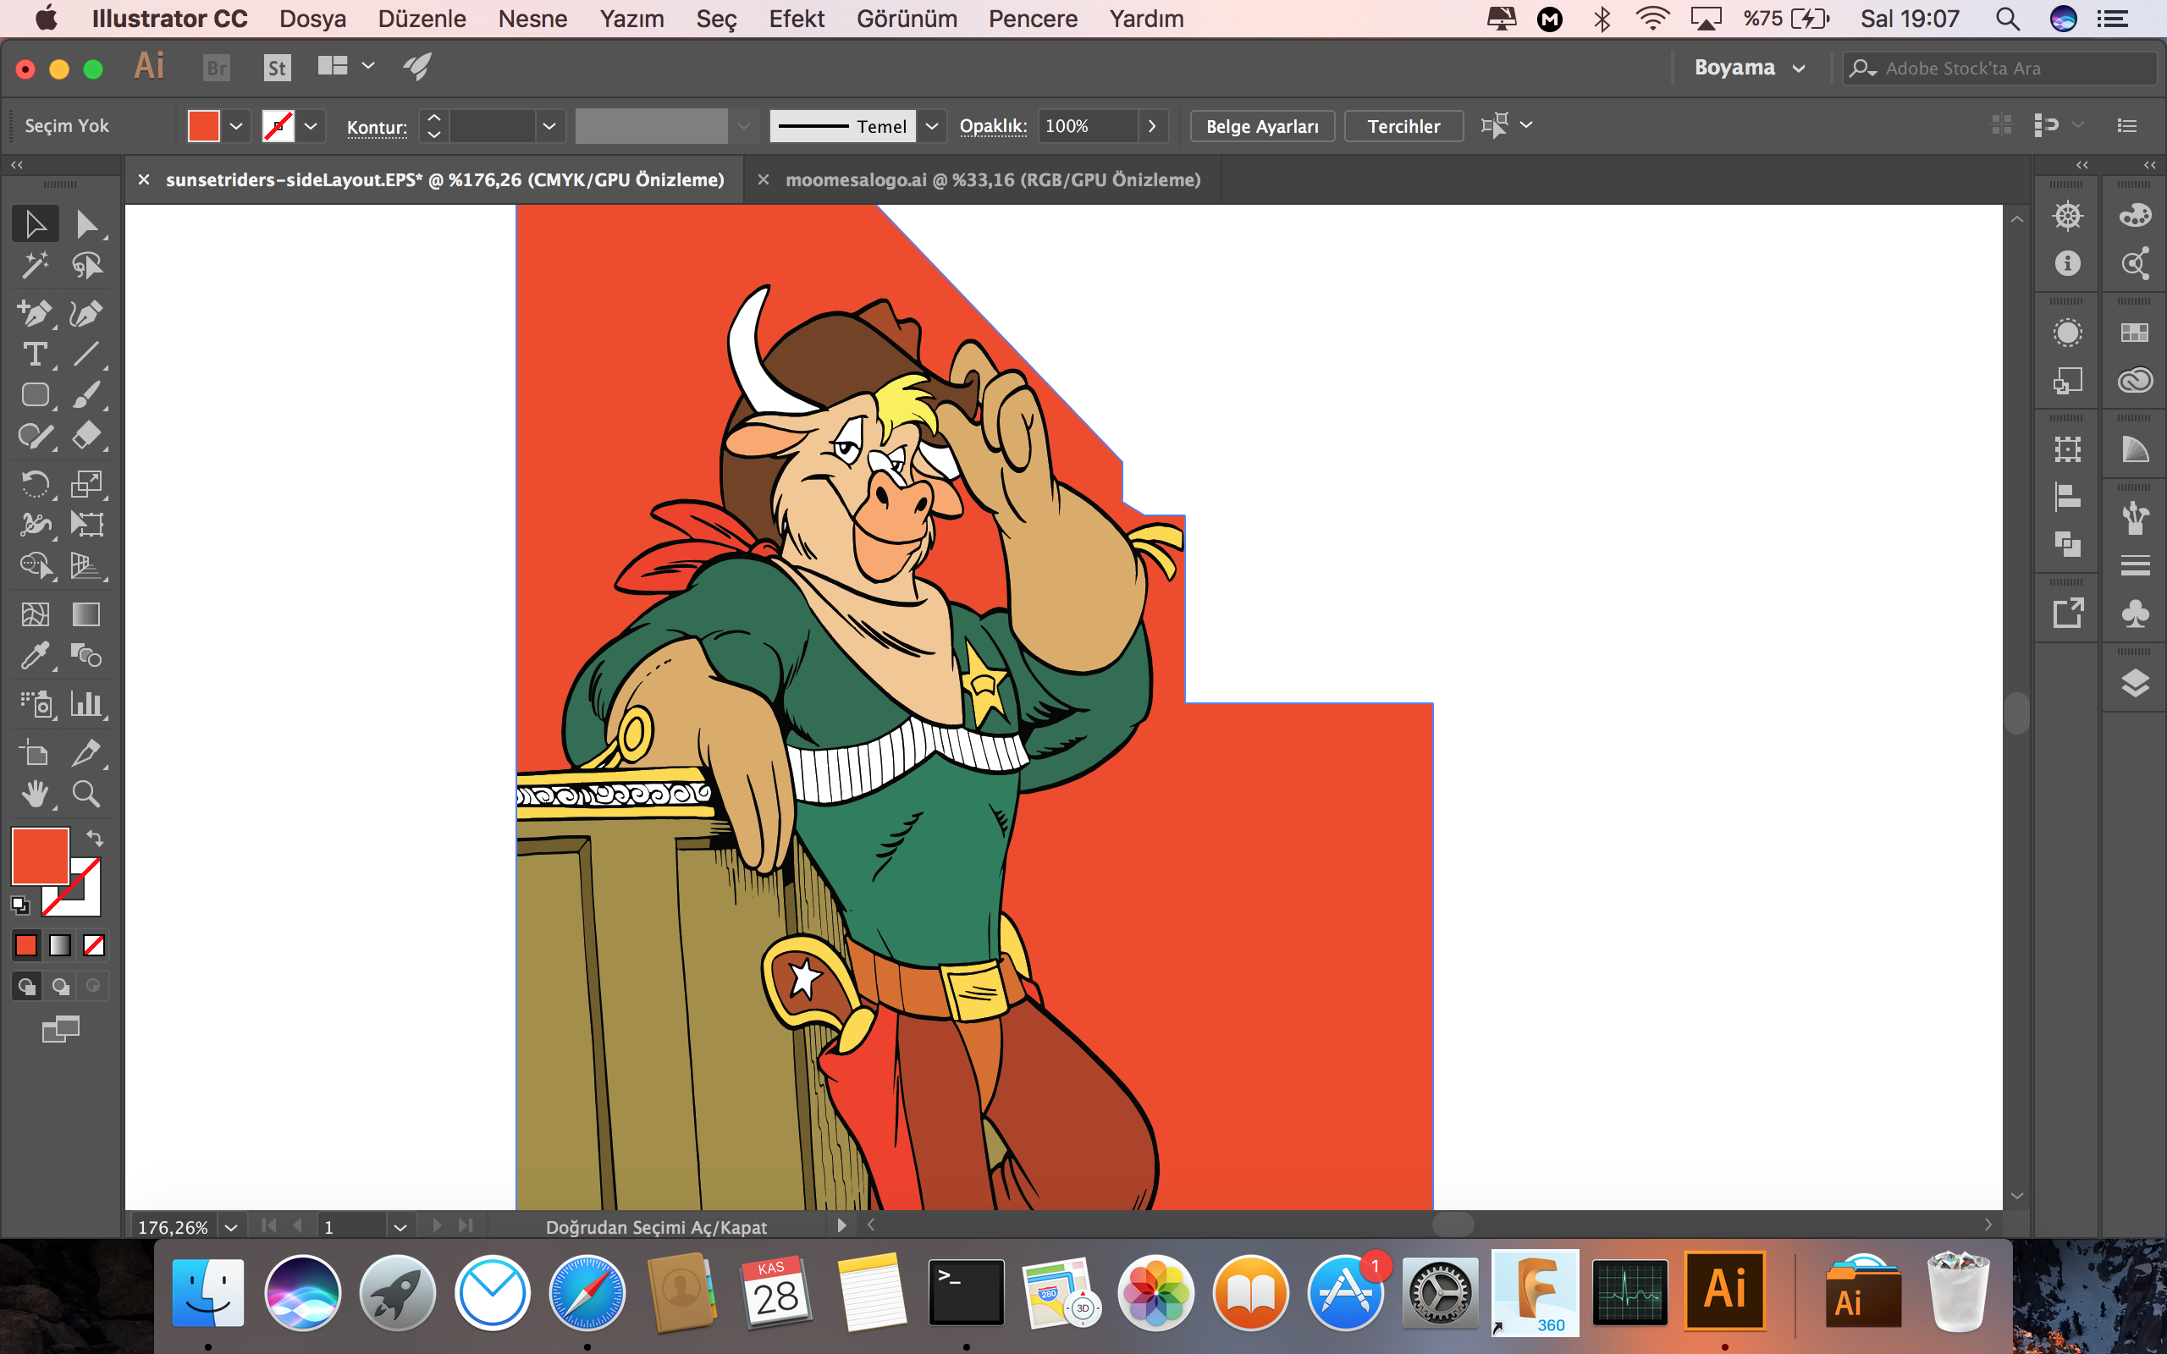This screenshot has width=2167, height=1354.
Task: Open the Temel brush definition dropdown
Action: point(932,126)
